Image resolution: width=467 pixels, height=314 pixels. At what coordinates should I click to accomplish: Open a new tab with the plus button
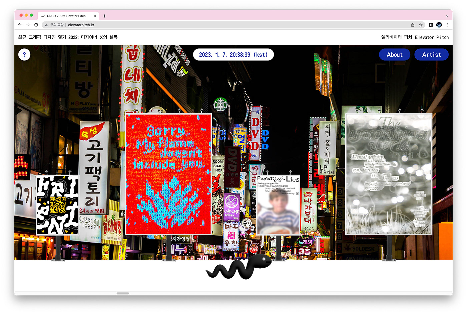pos(104,16)
